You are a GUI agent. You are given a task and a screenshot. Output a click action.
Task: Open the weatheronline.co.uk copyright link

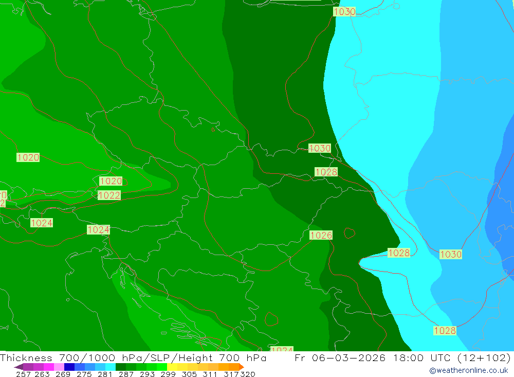coord(469,370)
